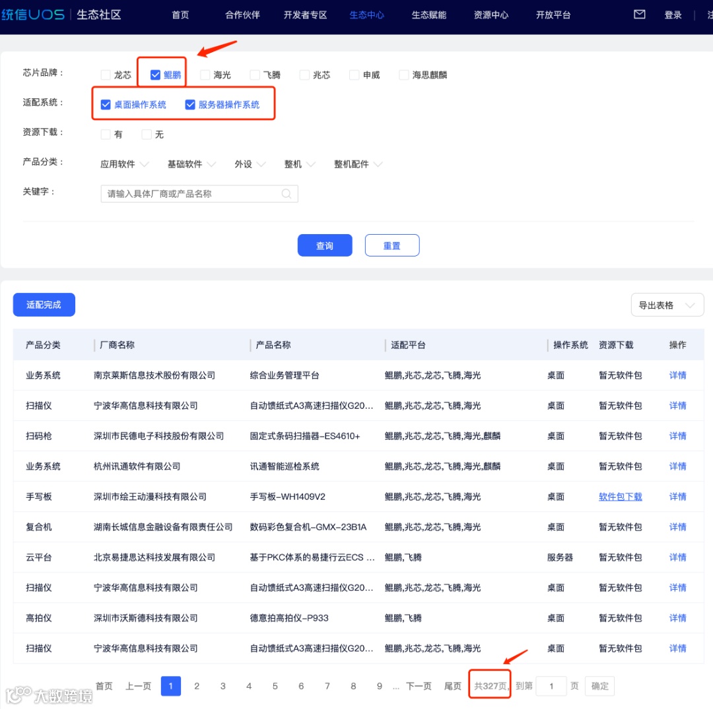This screenshot has height=709, width=713.
Task: Expand the 基础软件 category dropdown
Action: tap(191, 164)
